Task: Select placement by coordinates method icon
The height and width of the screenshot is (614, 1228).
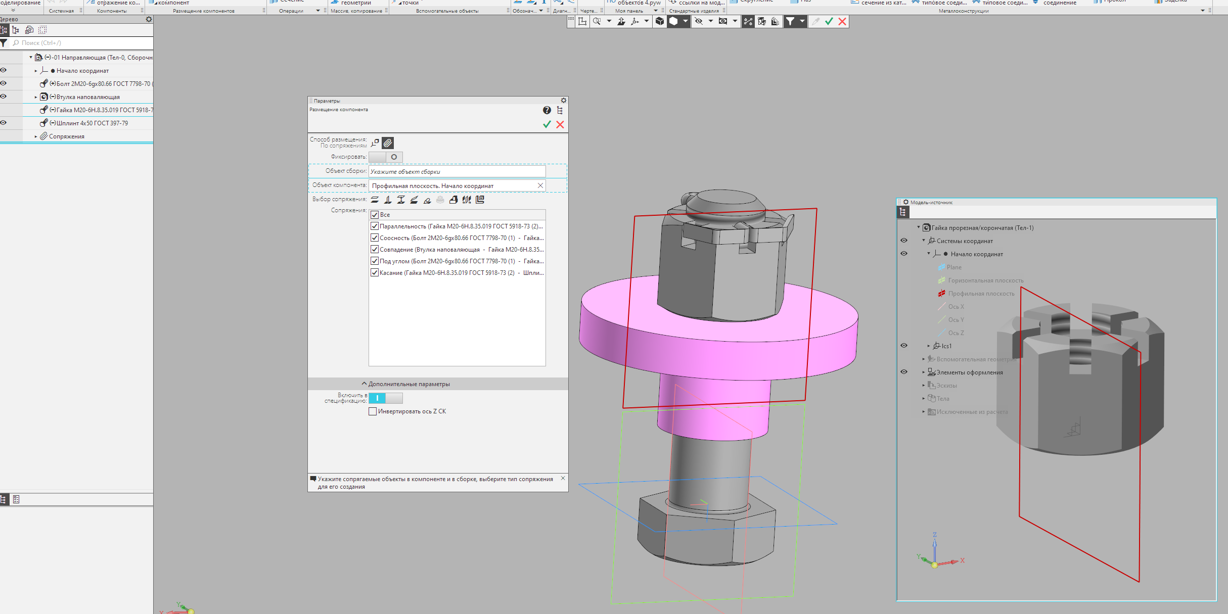Action: pyautogui.click(x=375, y=143)
